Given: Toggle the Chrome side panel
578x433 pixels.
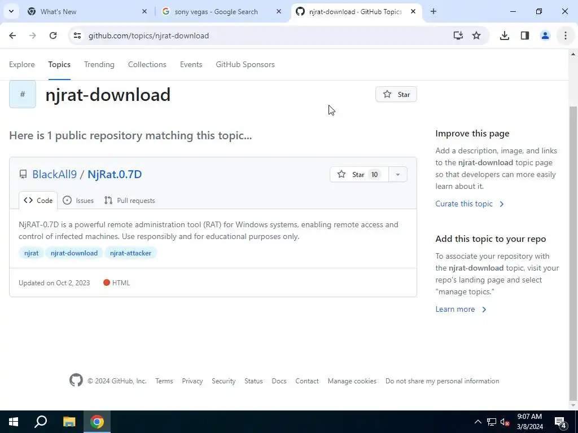Looking at the screenshot, I should 524,36.
